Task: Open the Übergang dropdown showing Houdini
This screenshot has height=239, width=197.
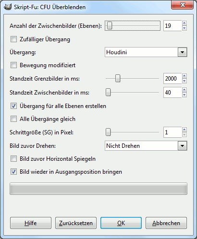Action: coord(146,52)
